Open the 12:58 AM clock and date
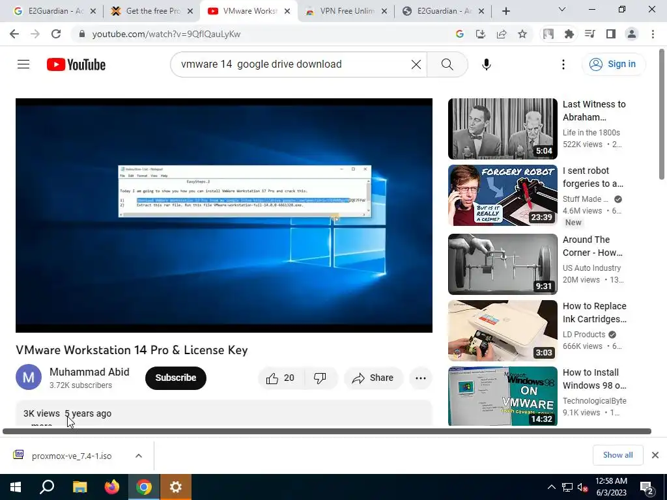 coord(611,487)
